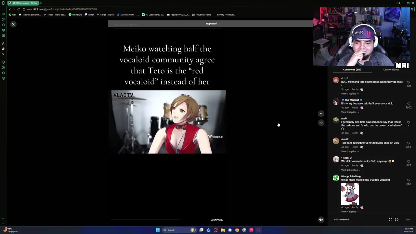
Task: Click the browser Back arrow
Action: coord(10,9)
